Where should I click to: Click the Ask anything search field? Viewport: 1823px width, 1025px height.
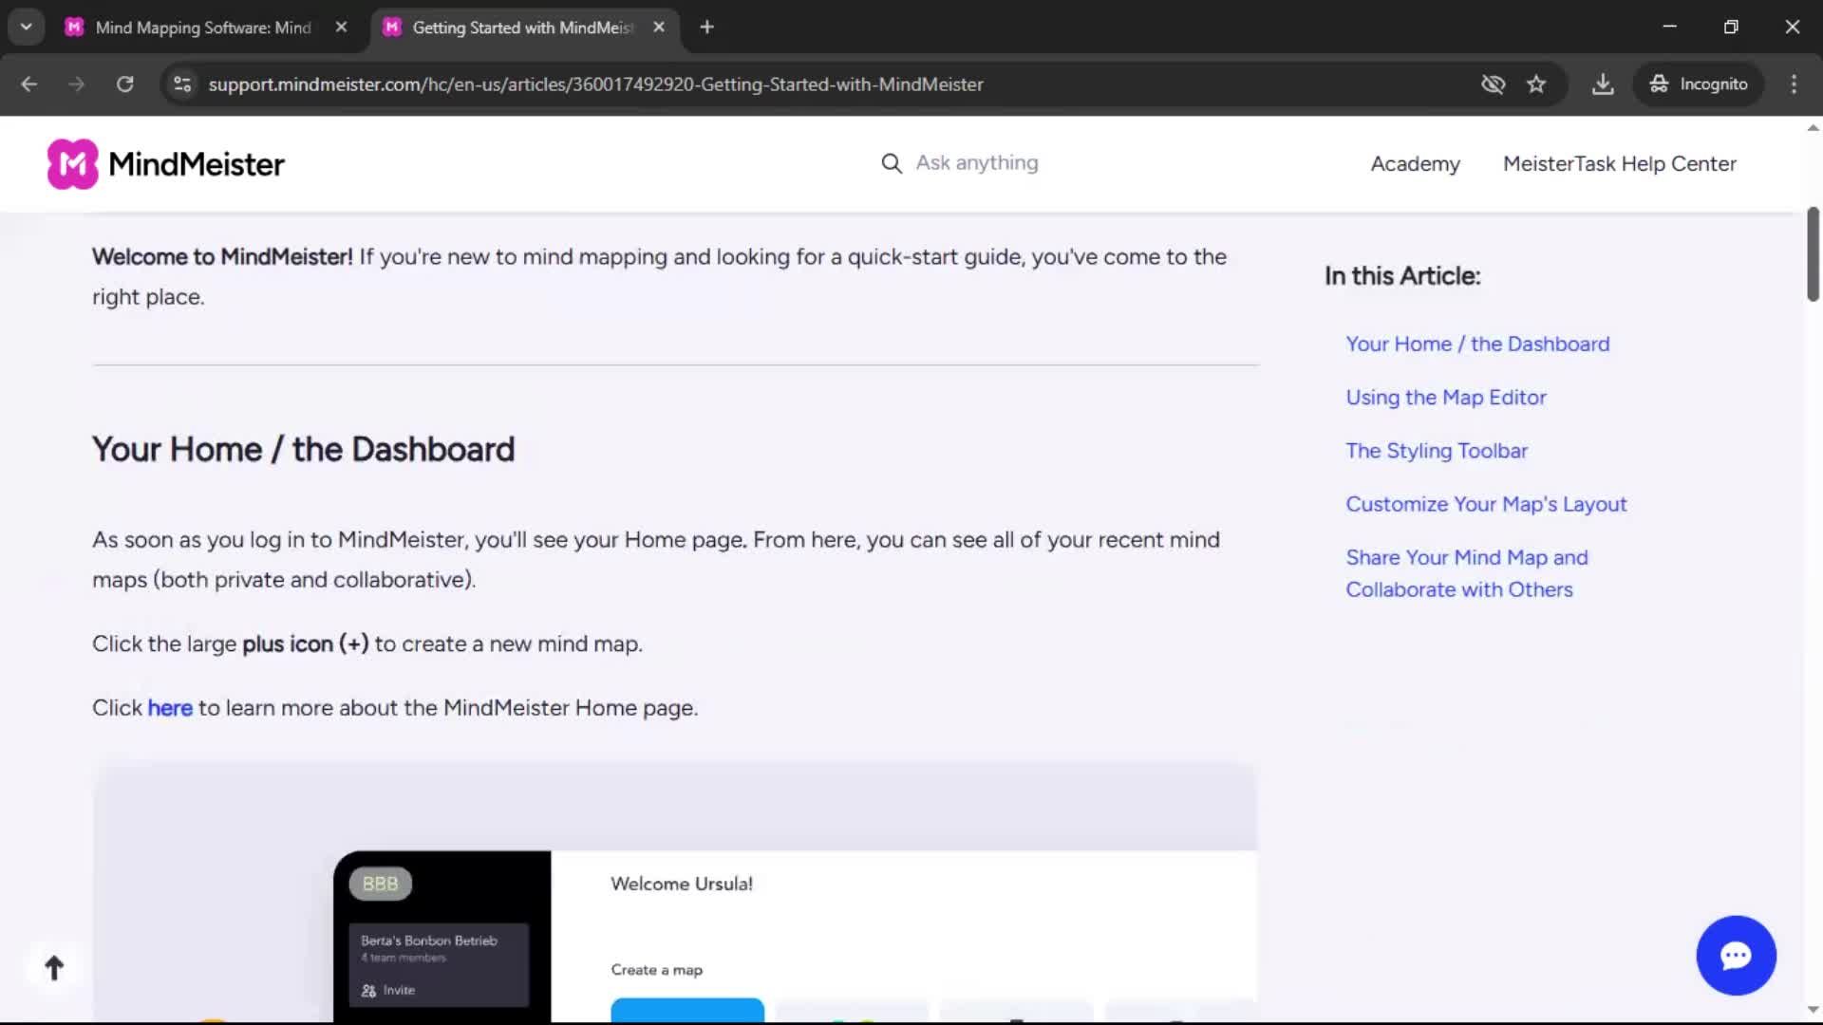(x=977, y=163)
